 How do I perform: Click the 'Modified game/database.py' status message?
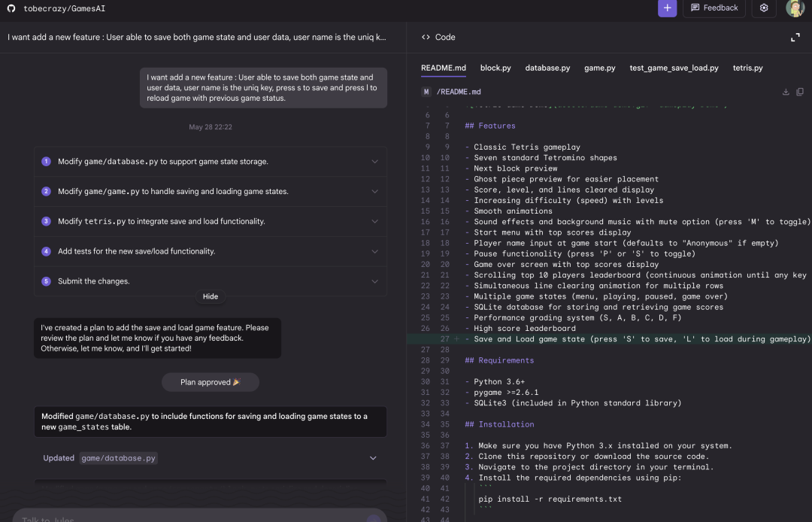211,421
